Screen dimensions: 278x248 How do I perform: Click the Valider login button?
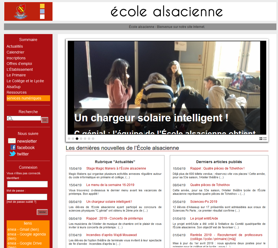pos(42,212)
